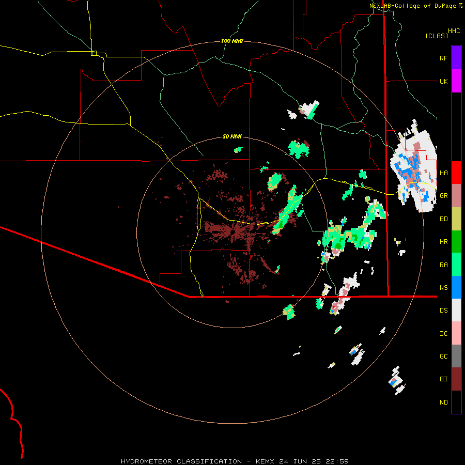Click the HA red legend swatch
This screenshot has height=465, width=465.
click(x=456, y=173)
